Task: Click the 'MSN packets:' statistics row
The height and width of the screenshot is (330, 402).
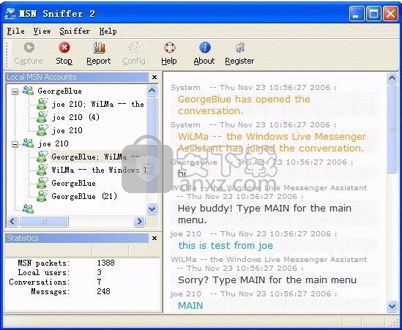Action: [x=83, y=263]
